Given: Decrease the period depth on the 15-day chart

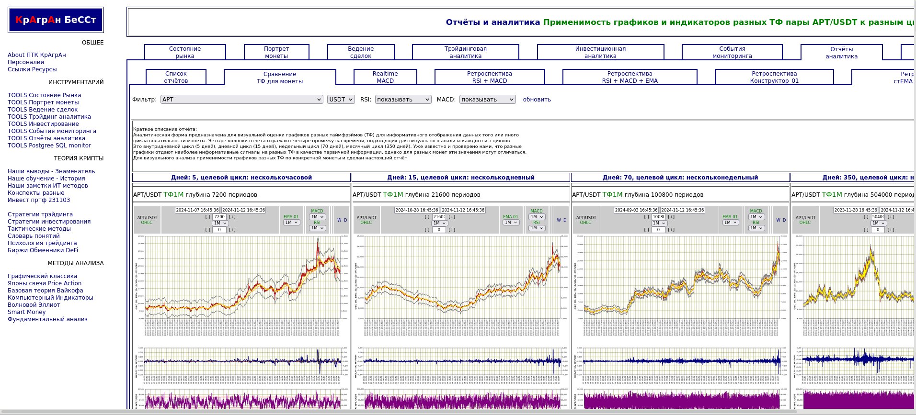Looking at the screenshot, I should pos(427,217).
